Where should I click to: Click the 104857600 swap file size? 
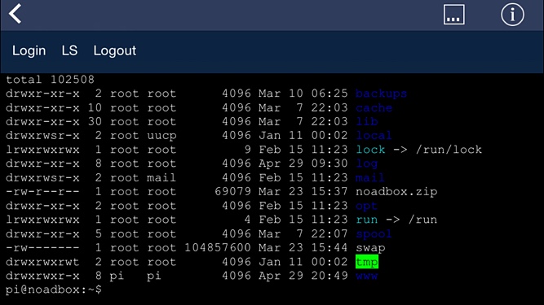[x=218, y=247]
